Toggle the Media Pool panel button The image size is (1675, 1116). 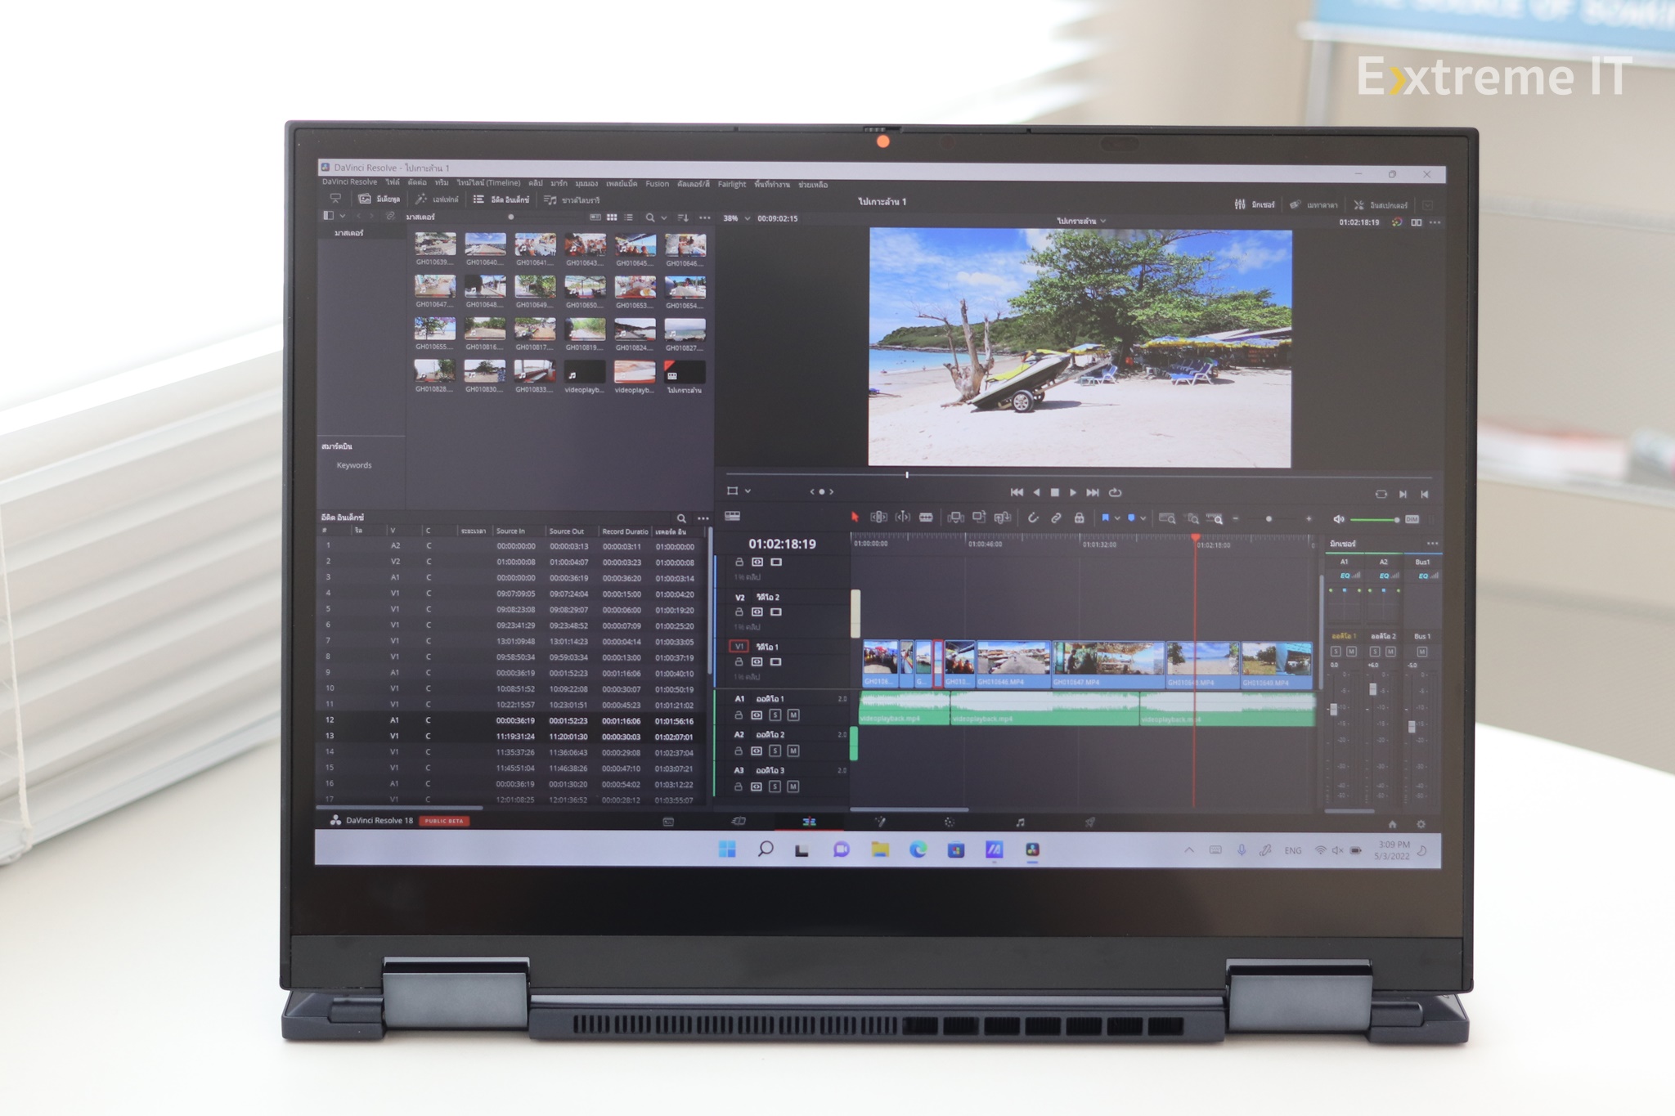point(380,199)
